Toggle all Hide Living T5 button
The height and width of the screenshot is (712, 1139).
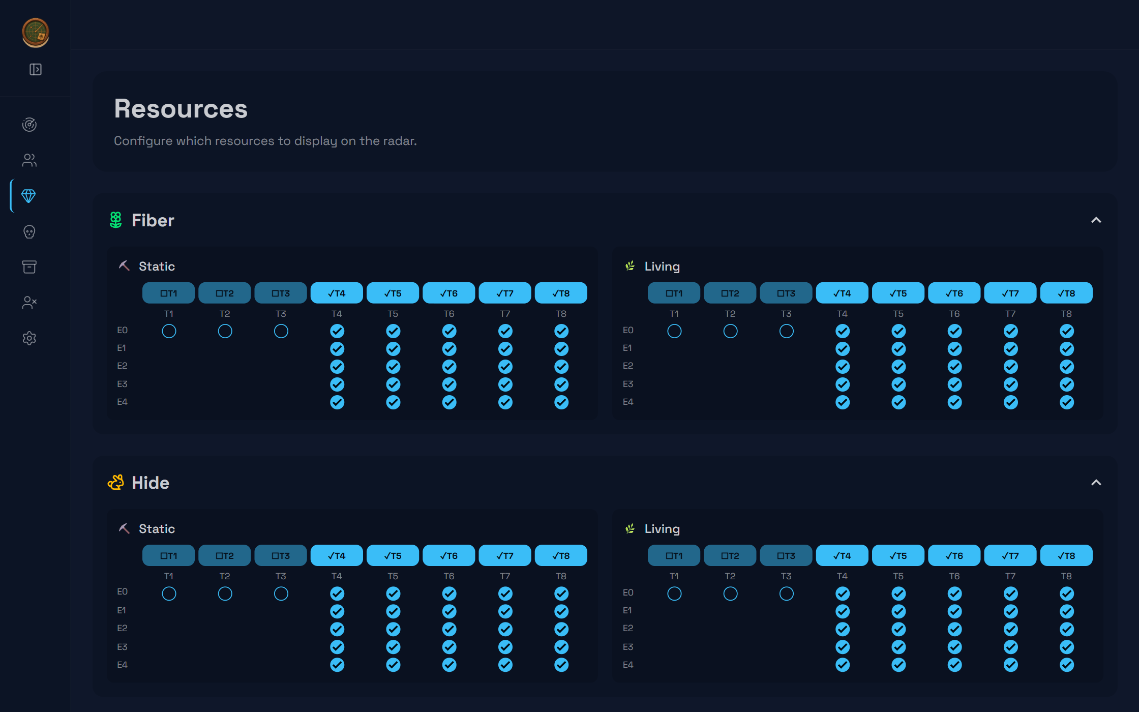click(898, 555)
